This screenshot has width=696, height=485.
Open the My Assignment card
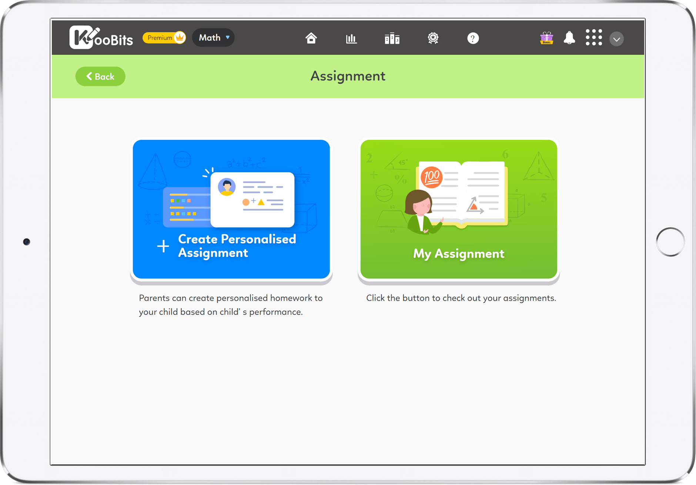pyautogui.click(x=458, y=210)
